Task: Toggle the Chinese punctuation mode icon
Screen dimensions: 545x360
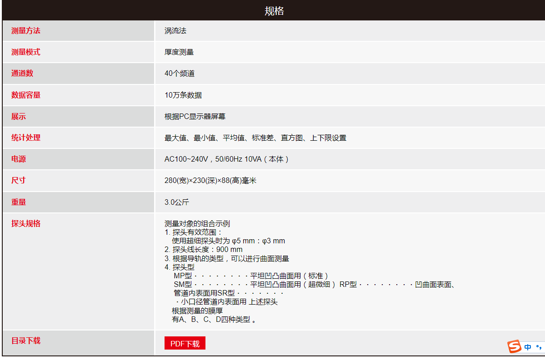Action: (x=539, y=347)
